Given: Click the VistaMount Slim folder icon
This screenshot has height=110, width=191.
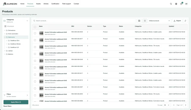Looking at the screenshot, I should click(x=9, y=41).
